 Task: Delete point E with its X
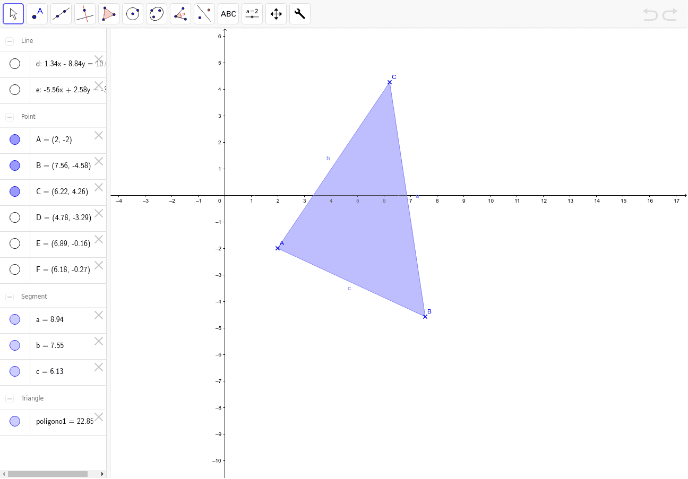(x=99, y=239)
